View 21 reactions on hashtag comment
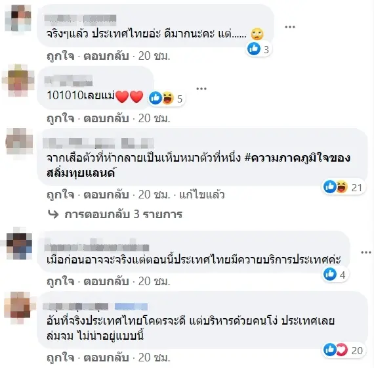 343,187
